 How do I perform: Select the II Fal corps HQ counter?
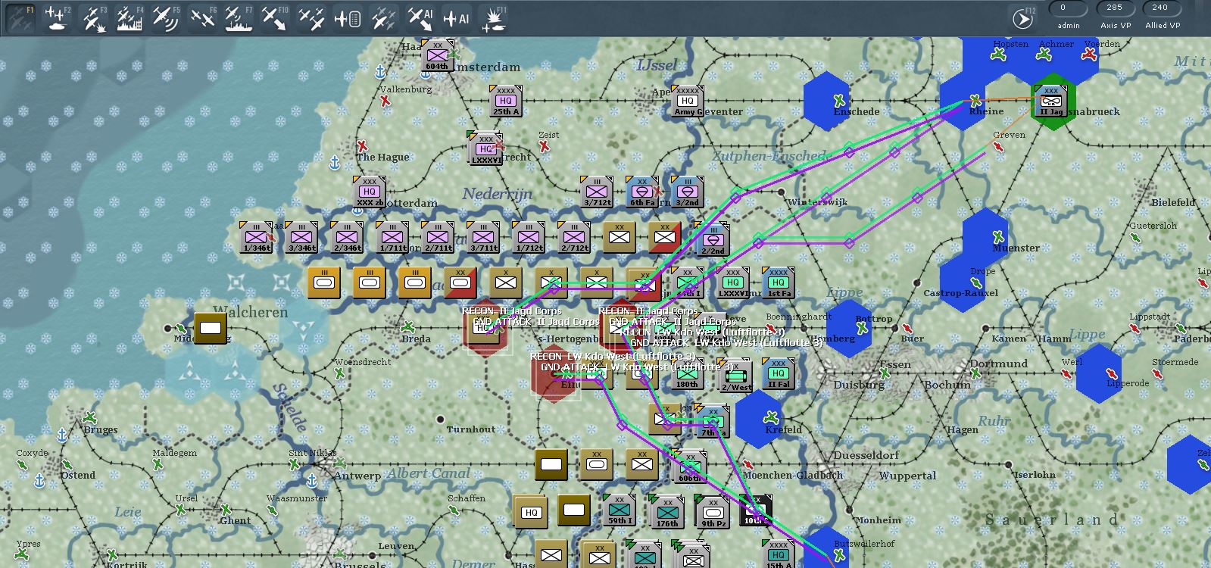(x=778, y=373)
